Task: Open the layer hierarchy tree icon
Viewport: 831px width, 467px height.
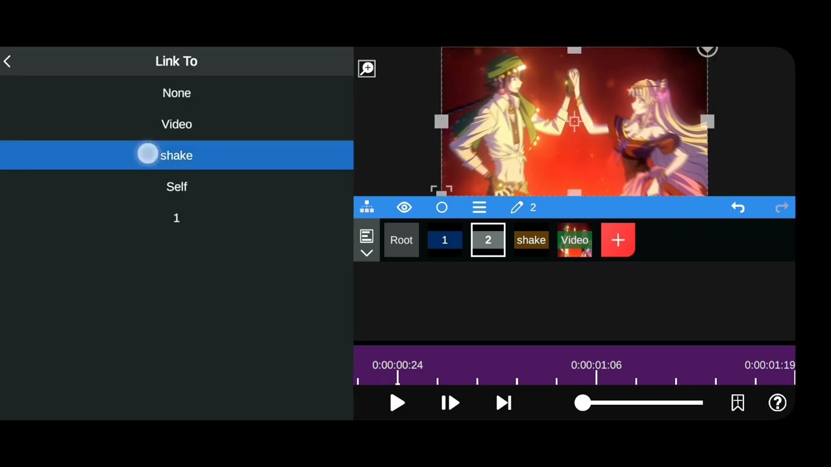Action: tap(367, 208)
